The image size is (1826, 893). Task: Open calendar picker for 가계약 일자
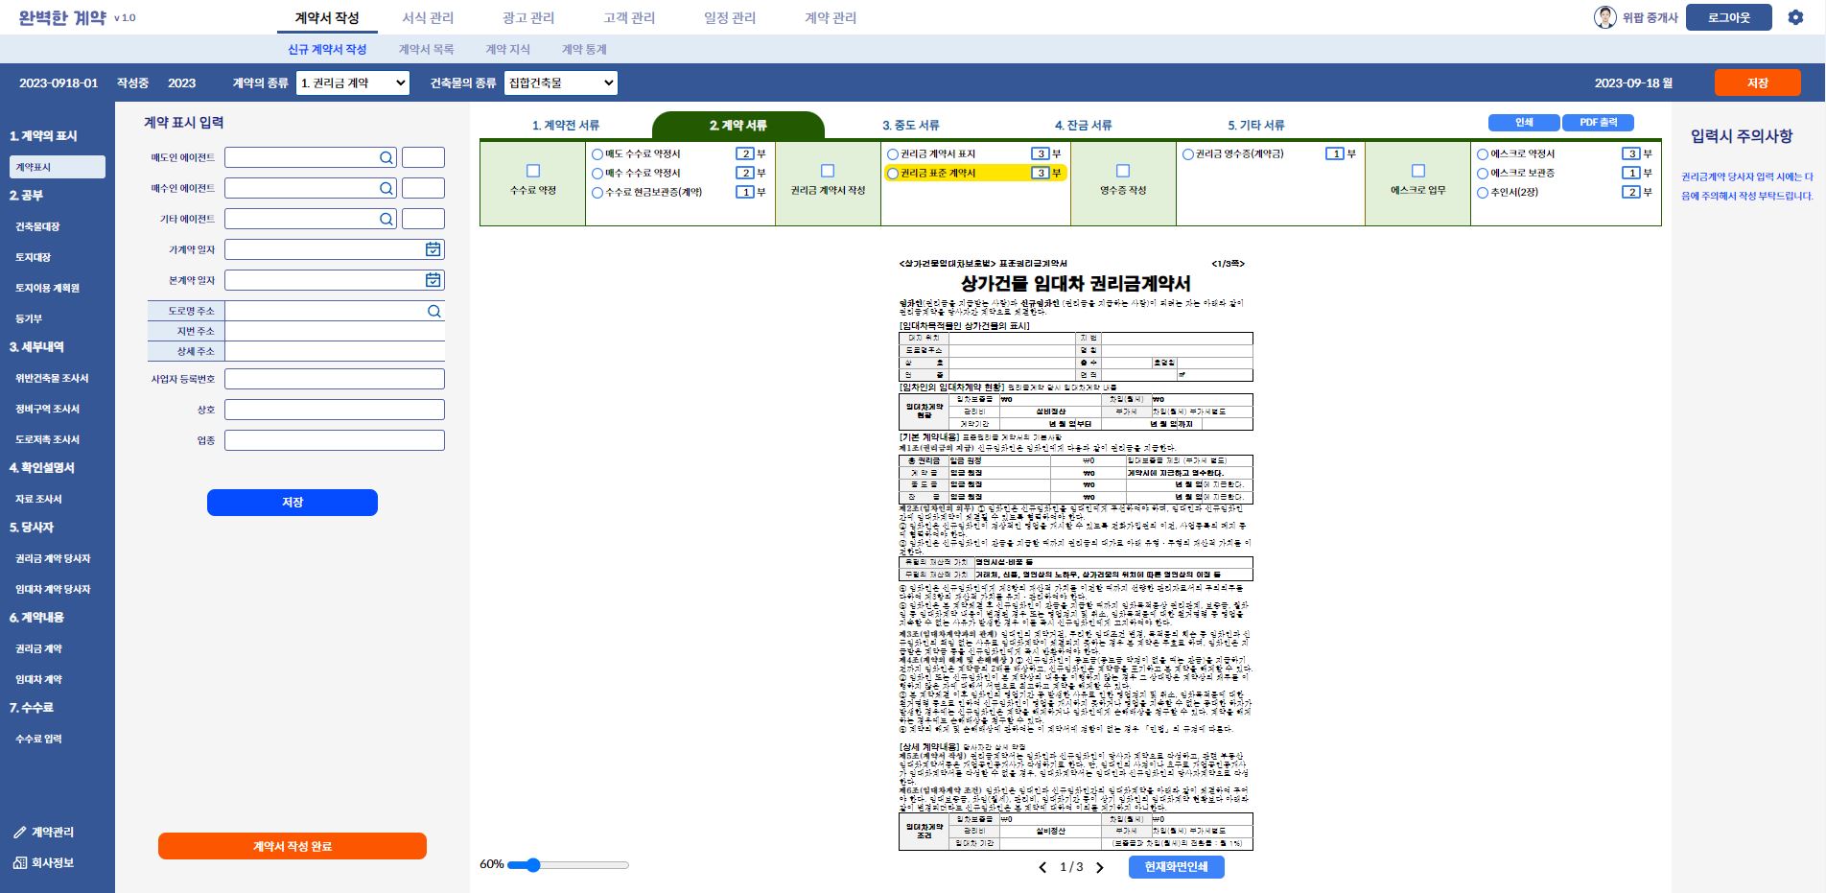(433, 249)
